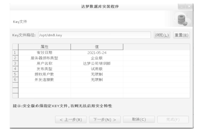Select row header number 3
Image resolution: width=207 pixels, height=132 pixels.
point(15,63)
